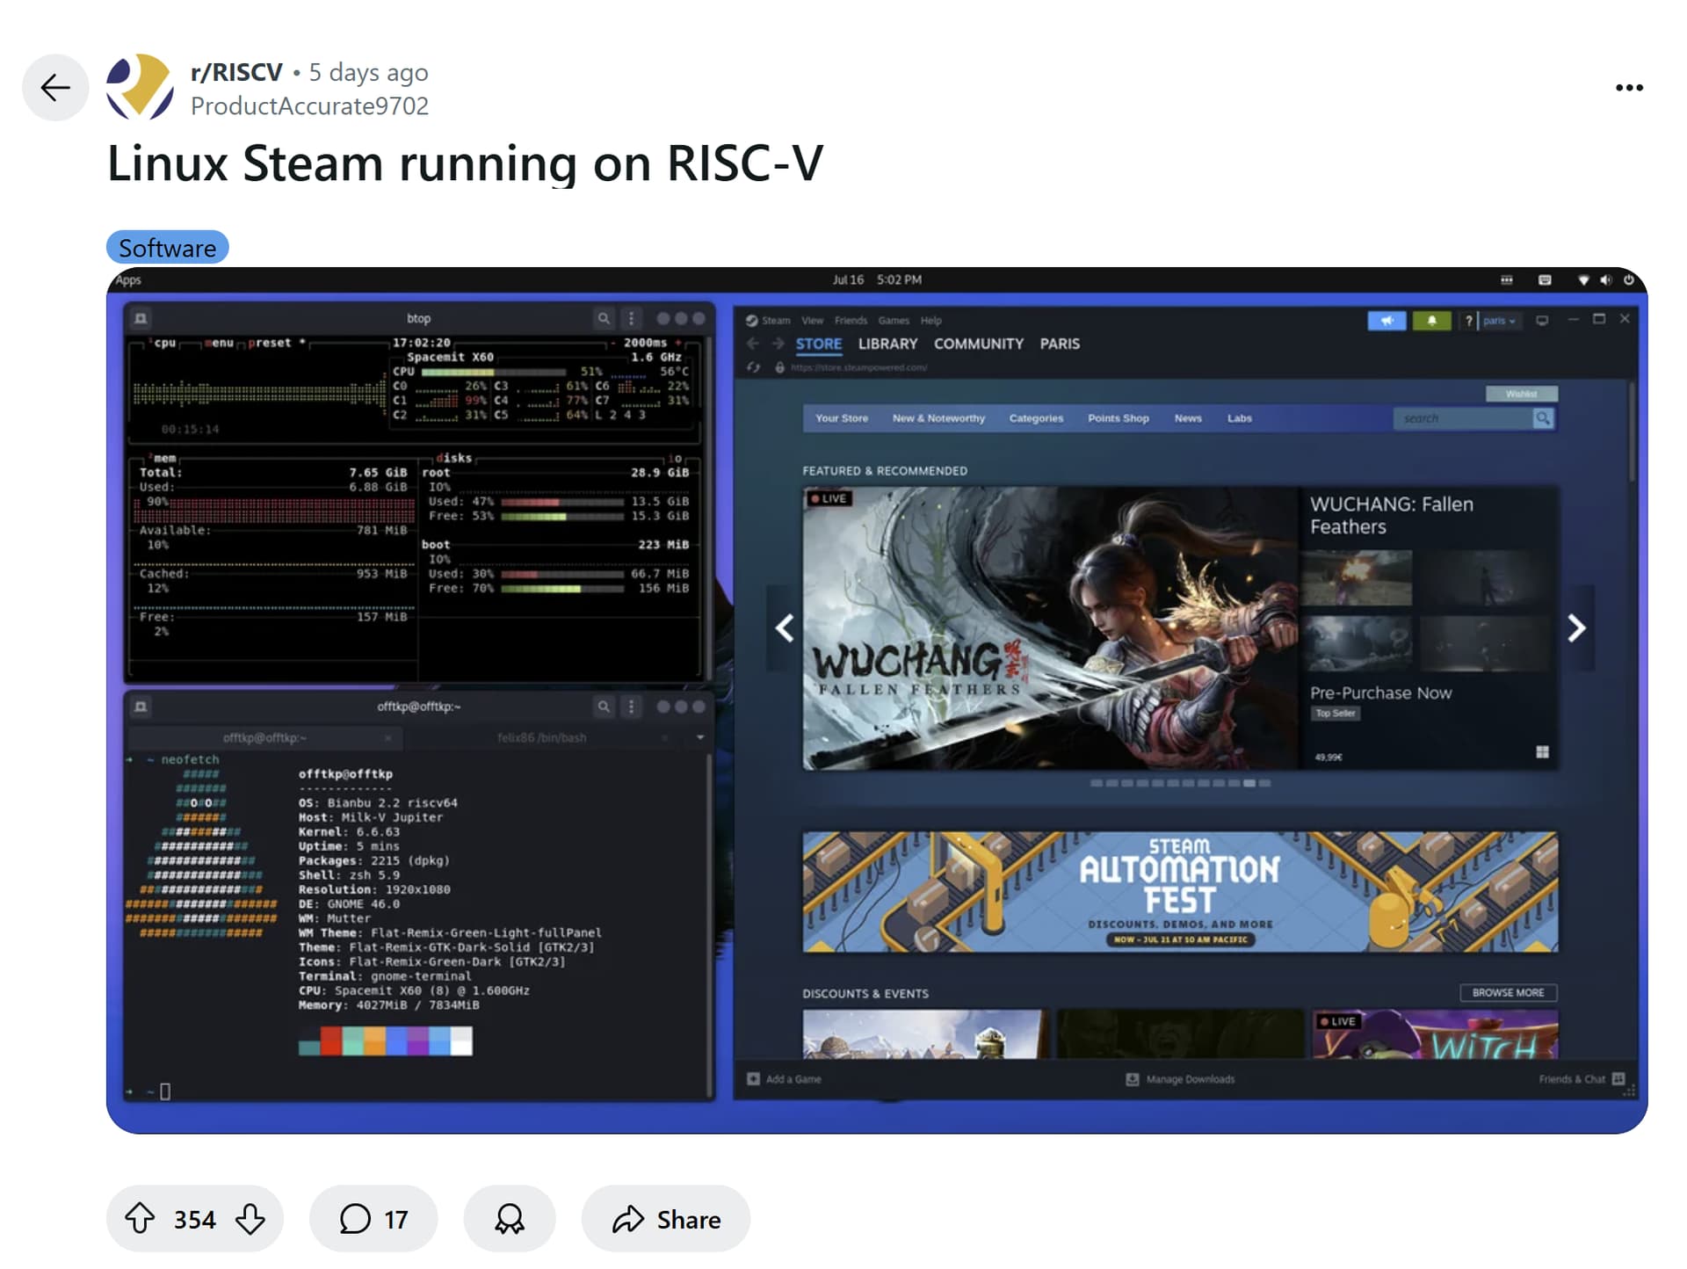Open the r/RISCV community avatar

(140, 87)
